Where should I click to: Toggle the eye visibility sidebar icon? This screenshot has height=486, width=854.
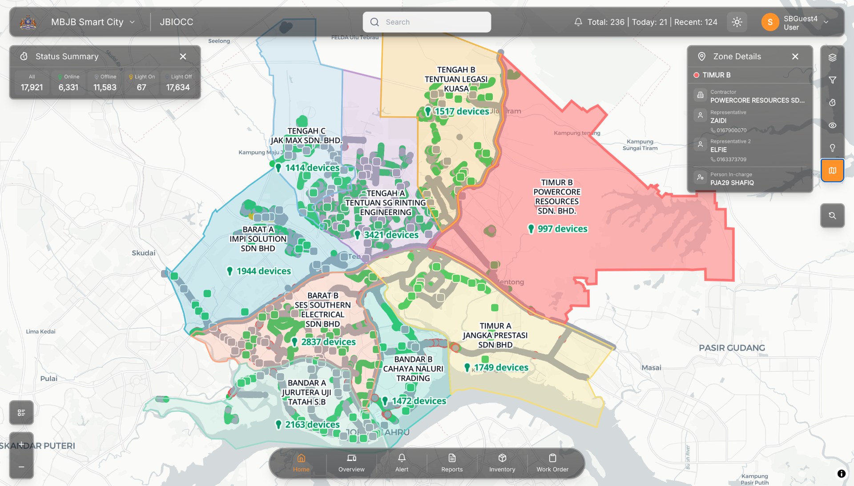[x=832, y=125]
